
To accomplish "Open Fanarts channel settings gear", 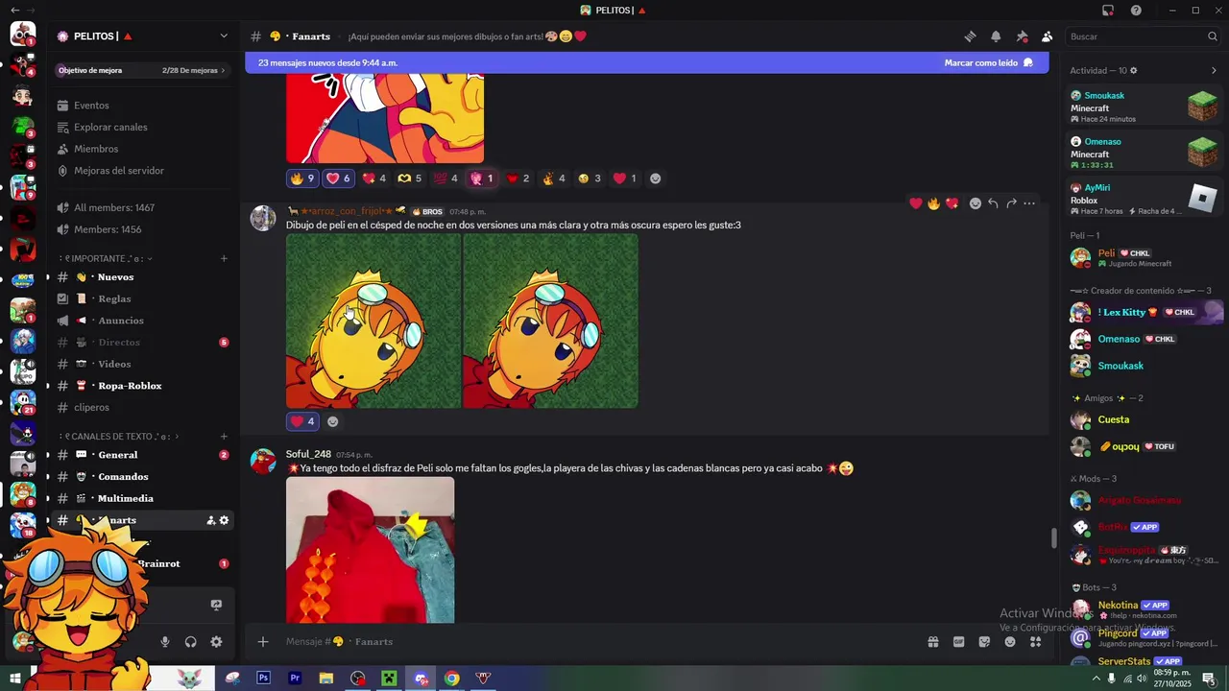I will (x=224, y=520).
